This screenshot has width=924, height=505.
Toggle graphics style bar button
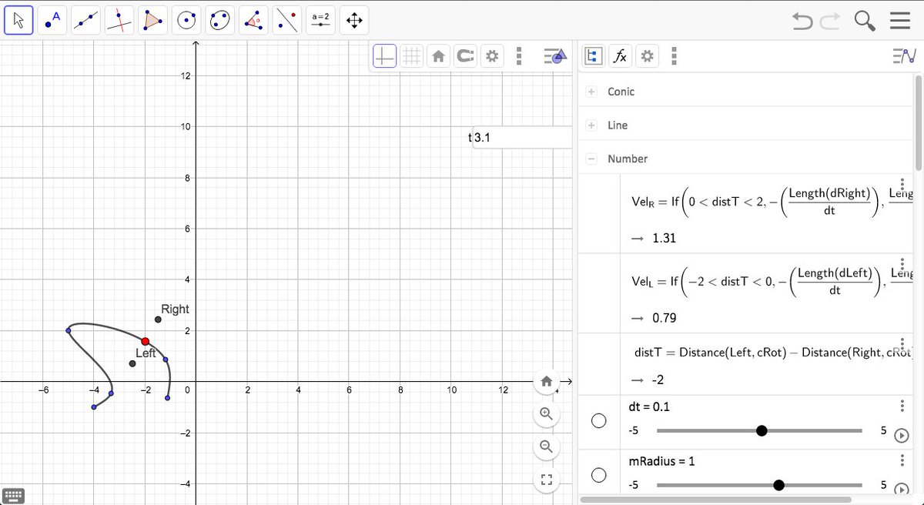click(x=555, y=56)
